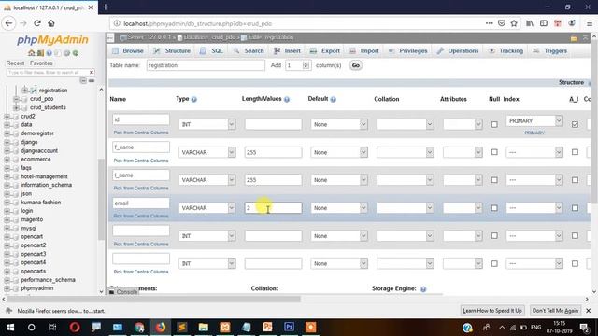Viewport: 598px width, 336px height.
Task: Click the Type column help icon
Action: [x=193, y=100]
